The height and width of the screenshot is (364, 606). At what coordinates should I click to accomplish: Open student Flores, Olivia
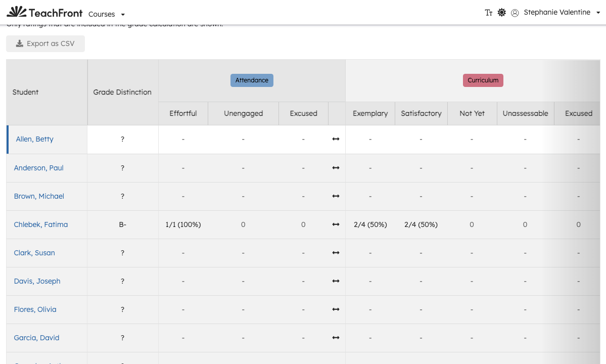(x=35, y=309)
